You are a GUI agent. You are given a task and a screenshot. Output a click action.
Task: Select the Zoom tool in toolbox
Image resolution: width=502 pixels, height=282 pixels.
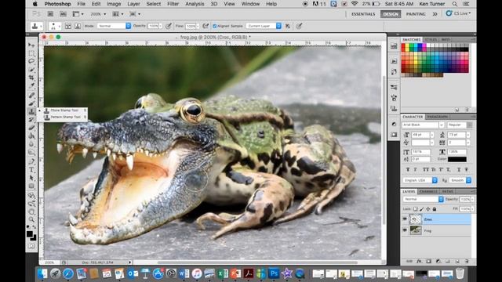[31, 219]
